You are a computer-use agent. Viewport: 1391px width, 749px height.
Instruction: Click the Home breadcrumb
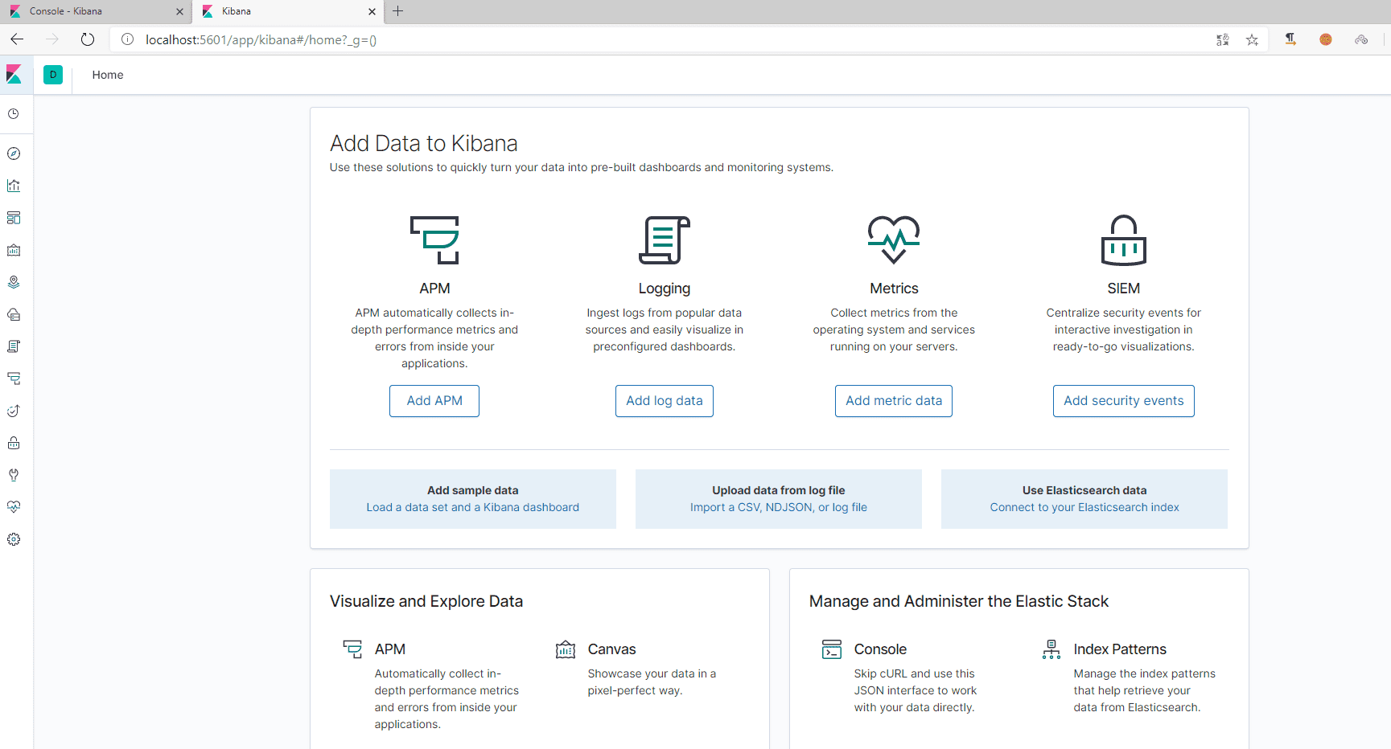(108, 75)
